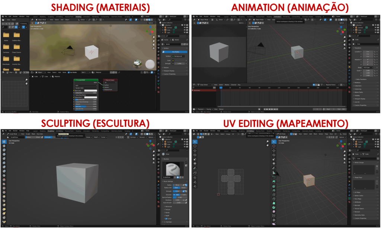Image resolution: width=381 pixels, height=230 pixels.
Task: Adjust the Specular slider on Principled BSDF node
Action: coord(86,107)
